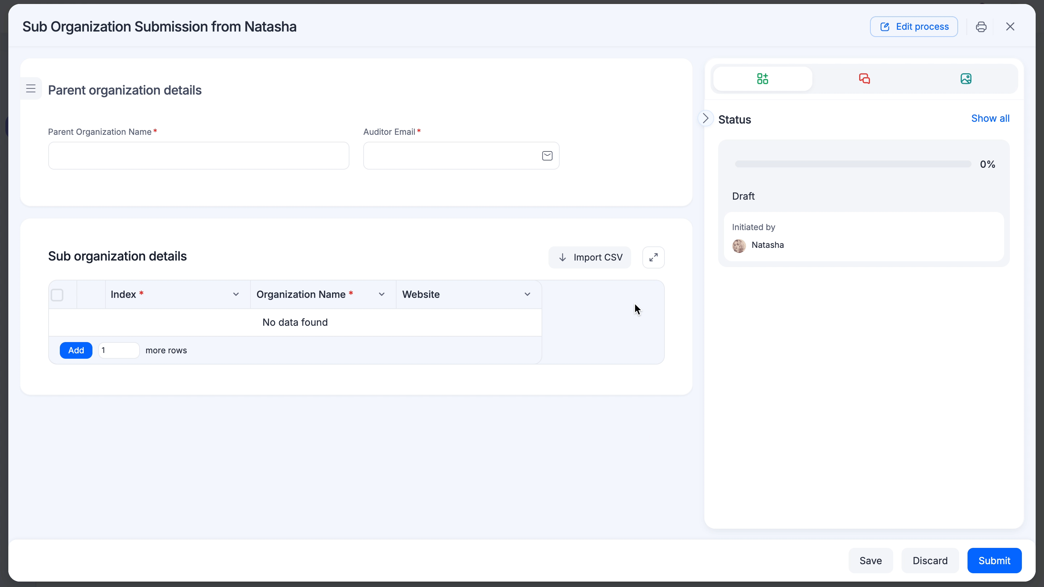Focus the Parent Organization Name field

(199, 155)
